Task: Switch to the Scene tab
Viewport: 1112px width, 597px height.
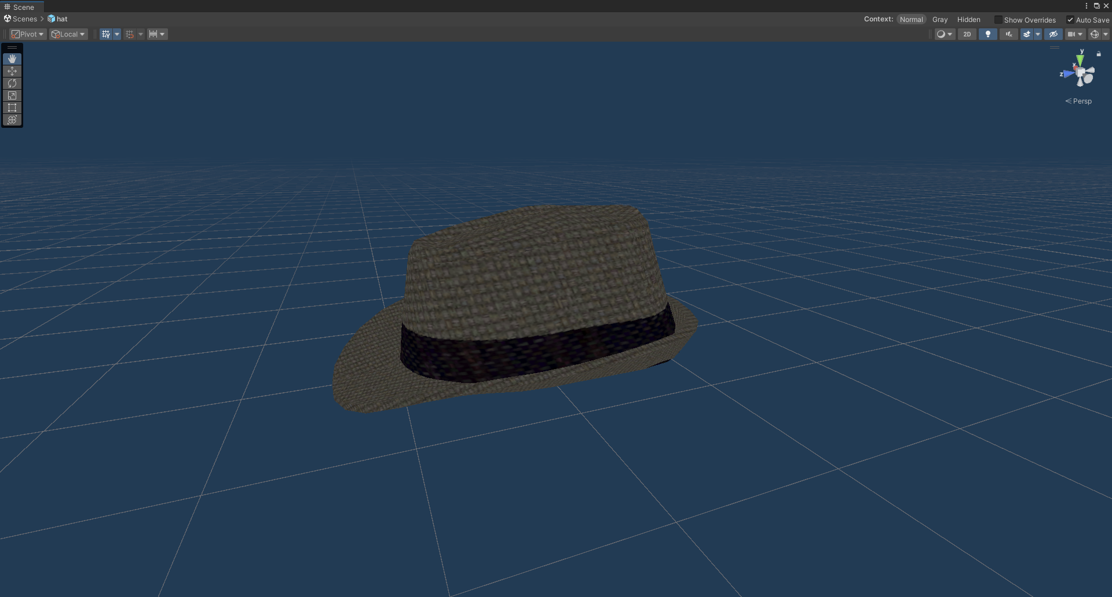Action: point(19,7)
